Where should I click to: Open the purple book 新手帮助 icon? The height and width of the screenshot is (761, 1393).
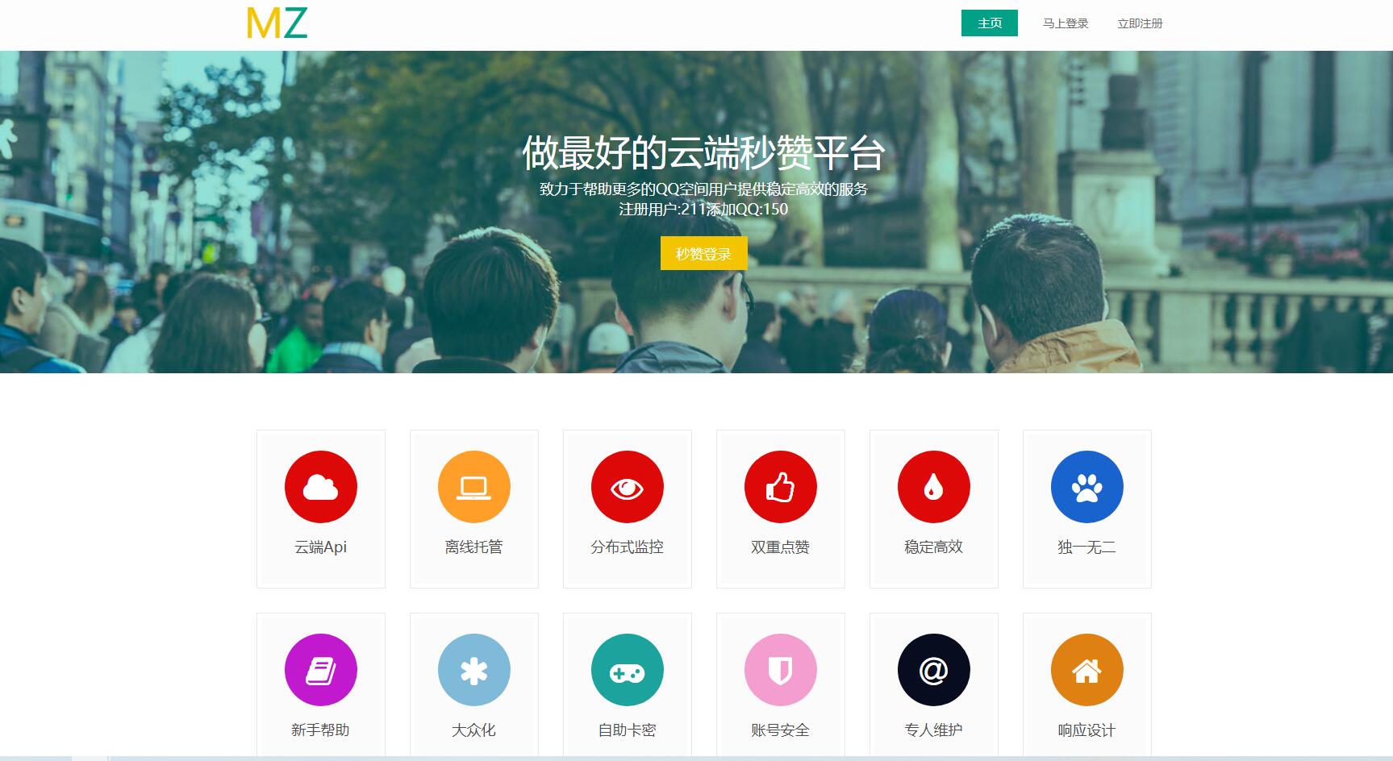[x=320, y=670]
